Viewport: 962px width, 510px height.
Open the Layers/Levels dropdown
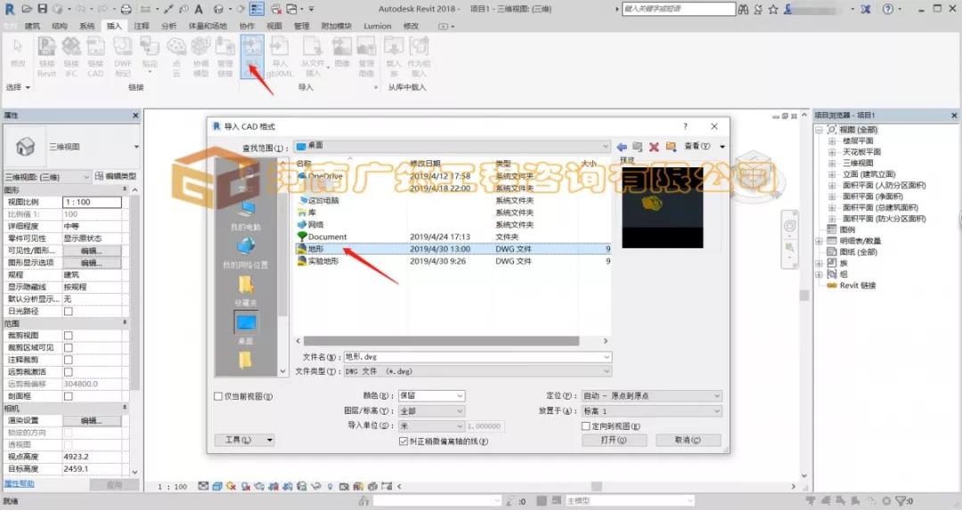[431, 410]
